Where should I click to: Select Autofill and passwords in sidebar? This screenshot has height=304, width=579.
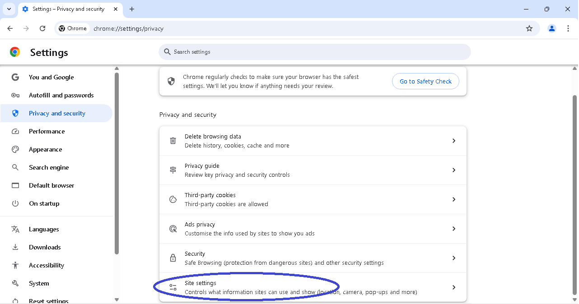[x=61, y=95]
